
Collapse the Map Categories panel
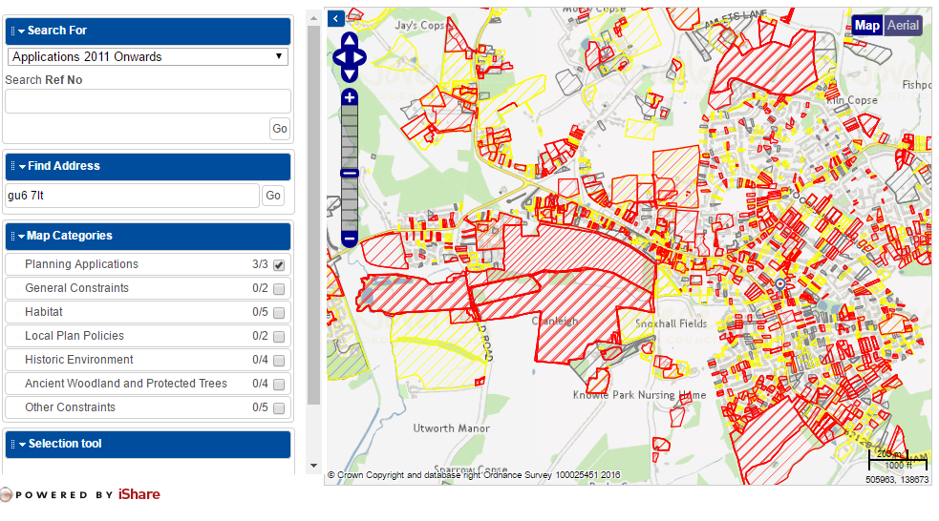tap(22, 237)
